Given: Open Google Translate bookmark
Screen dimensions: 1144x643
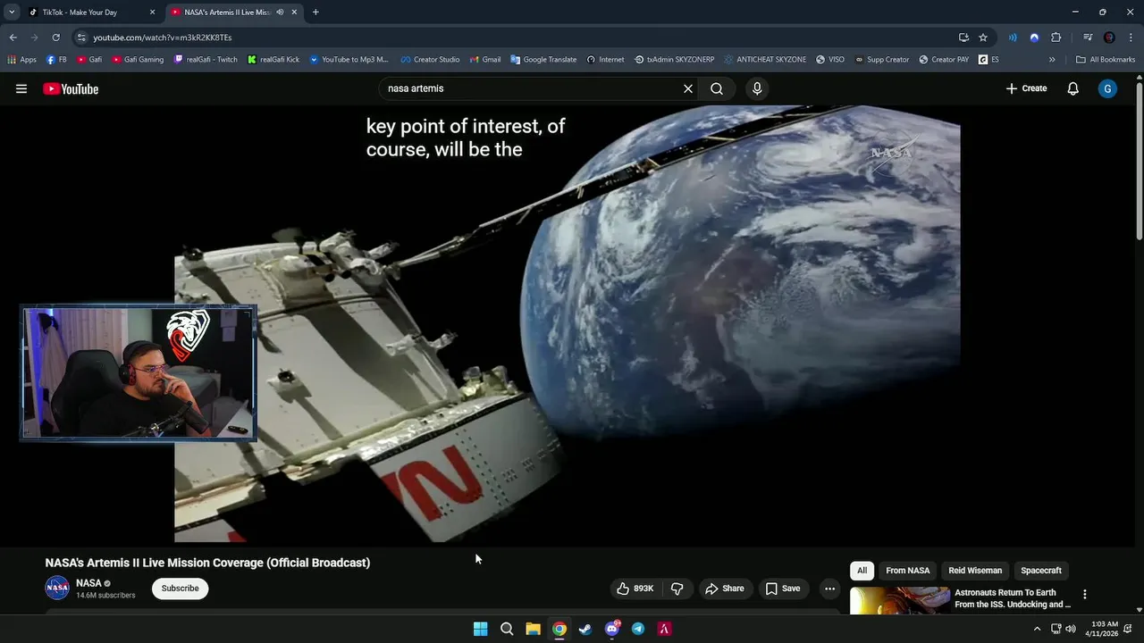Looking at the screenshot, I should coord(543,60).
